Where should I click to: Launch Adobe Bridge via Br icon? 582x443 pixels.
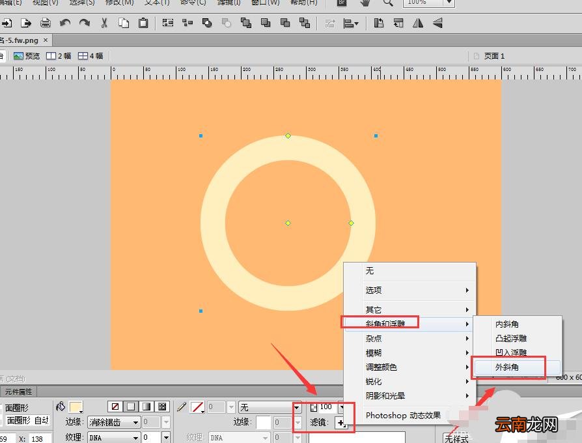point(342,3)
